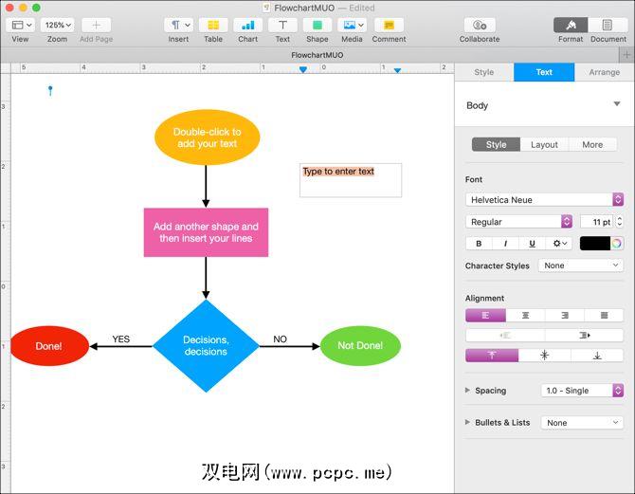
Task: Toggle Bold formatting
Action: point(479,244)
